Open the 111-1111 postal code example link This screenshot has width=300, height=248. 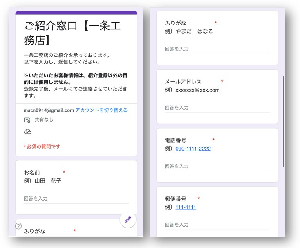pos(186,207)
